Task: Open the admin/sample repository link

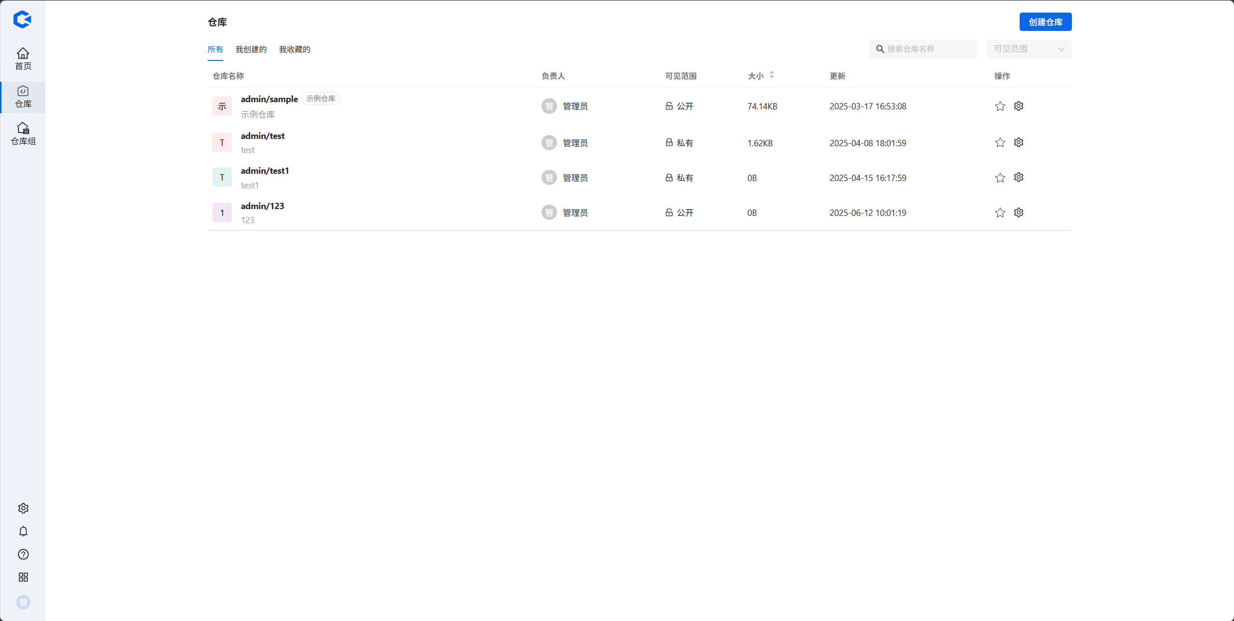Action: coord(269,99)
